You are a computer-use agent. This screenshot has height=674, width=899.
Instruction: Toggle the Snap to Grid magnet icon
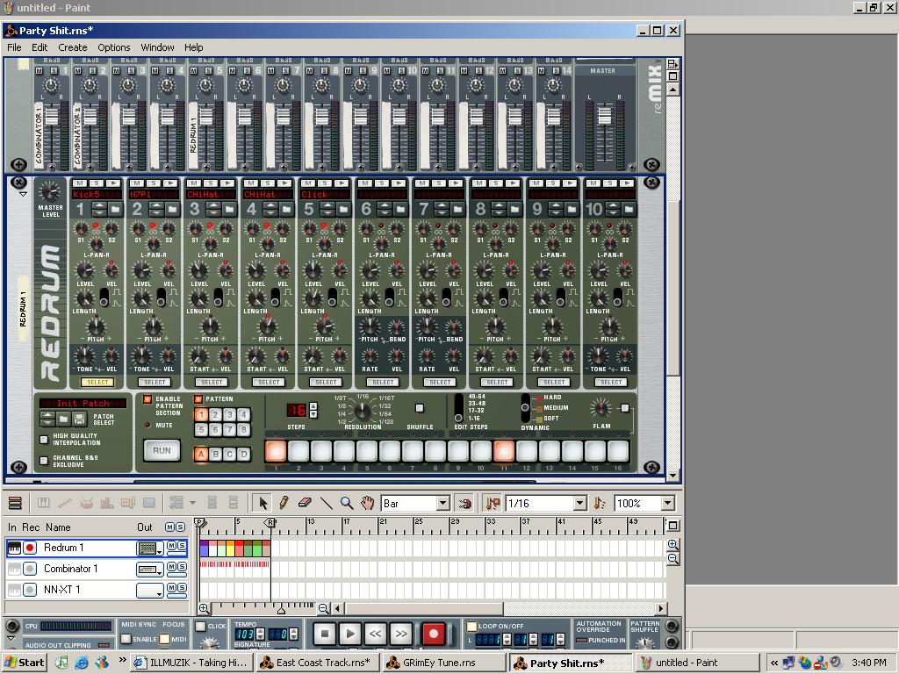pyautogui.click(x=465, y=503)
